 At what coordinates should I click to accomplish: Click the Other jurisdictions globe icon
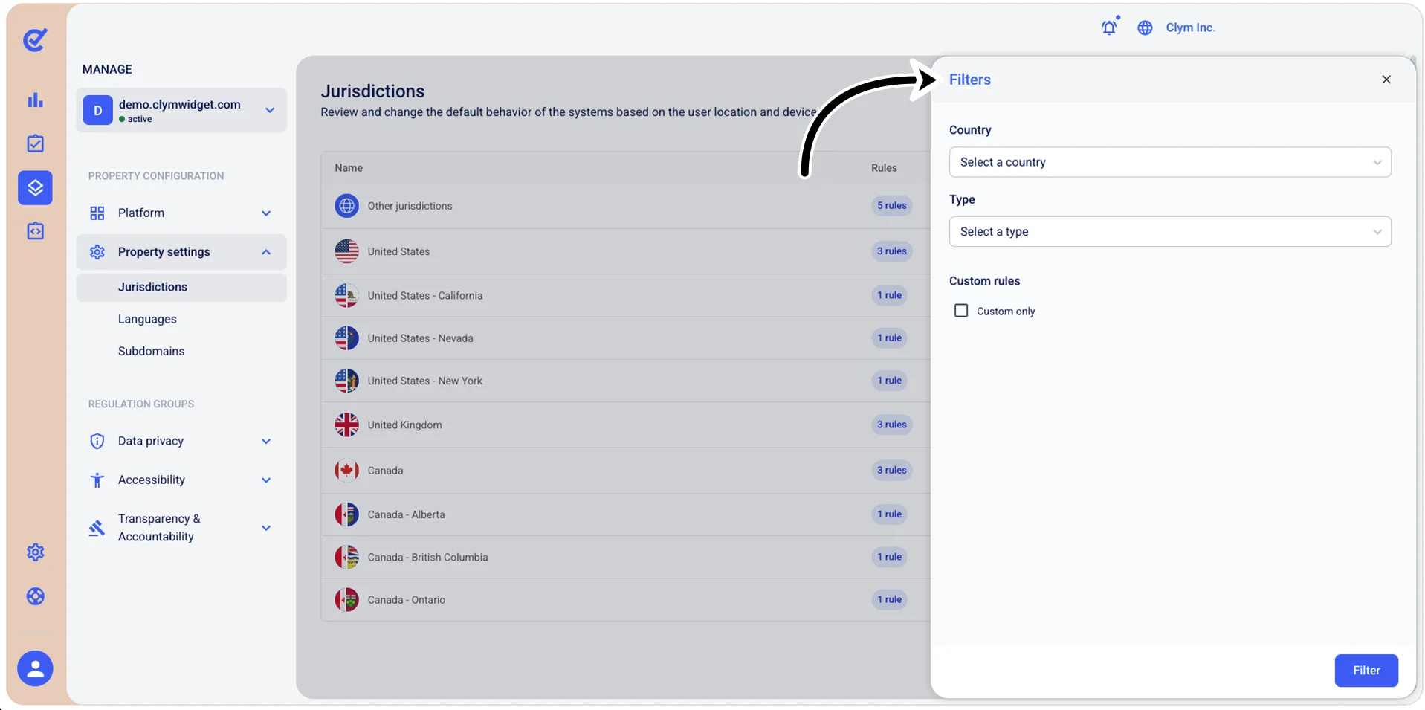[x=346, y=206]
